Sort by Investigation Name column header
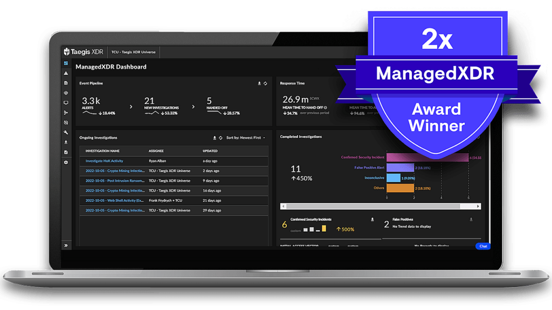Screen dimensions: 552x310 102,151
